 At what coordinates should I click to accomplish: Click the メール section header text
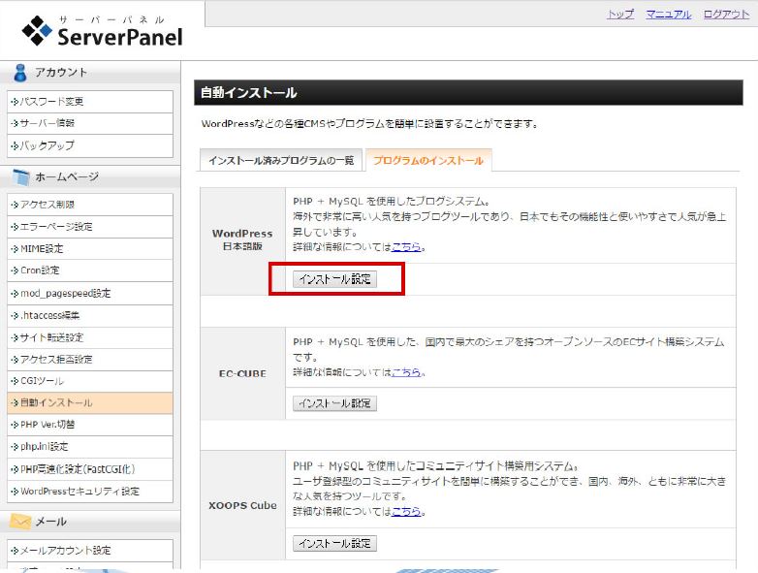click(x=50, y=522)
